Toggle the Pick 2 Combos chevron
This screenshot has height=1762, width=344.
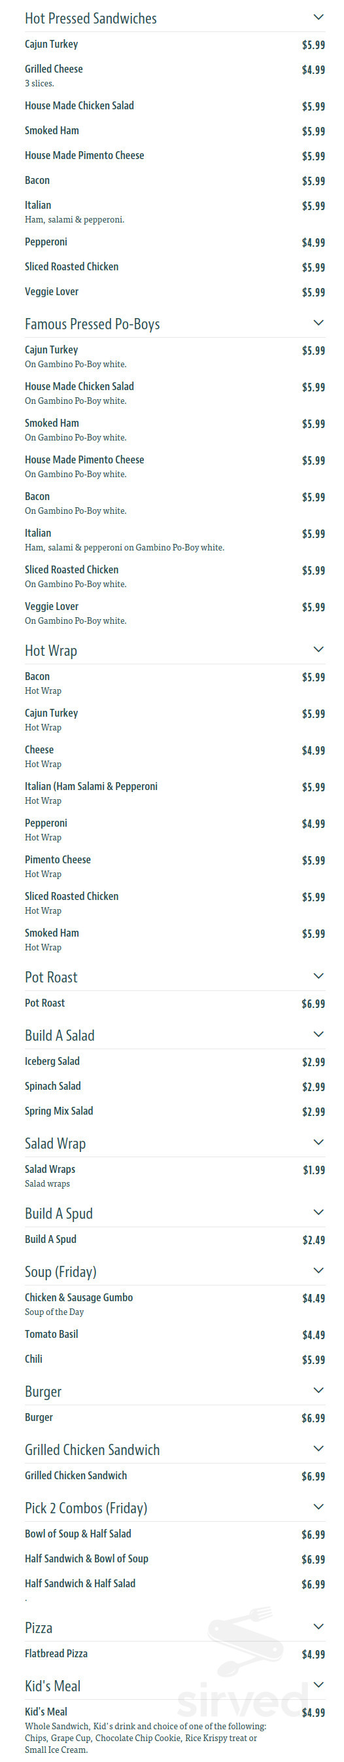tap(318, 1506)
